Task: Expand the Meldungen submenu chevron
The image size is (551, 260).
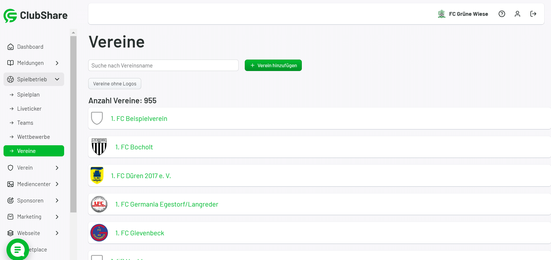Action: click(x=57, y=63)
